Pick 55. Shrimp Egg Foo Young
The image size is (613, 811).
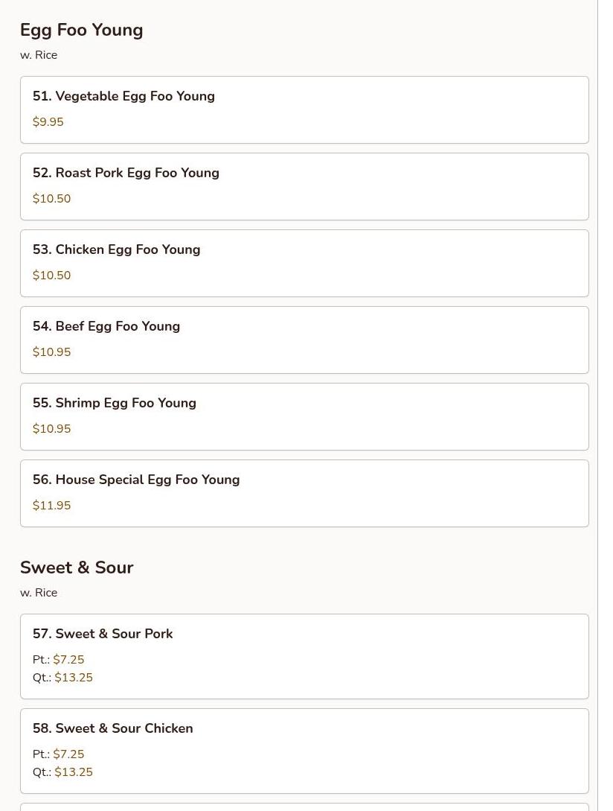coord(115,403)
